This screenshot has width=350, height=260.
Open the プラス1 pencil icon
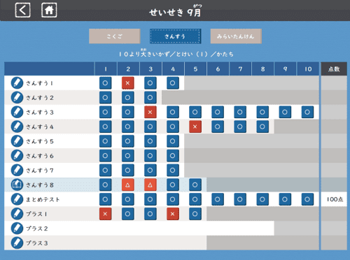click(17, 214)
